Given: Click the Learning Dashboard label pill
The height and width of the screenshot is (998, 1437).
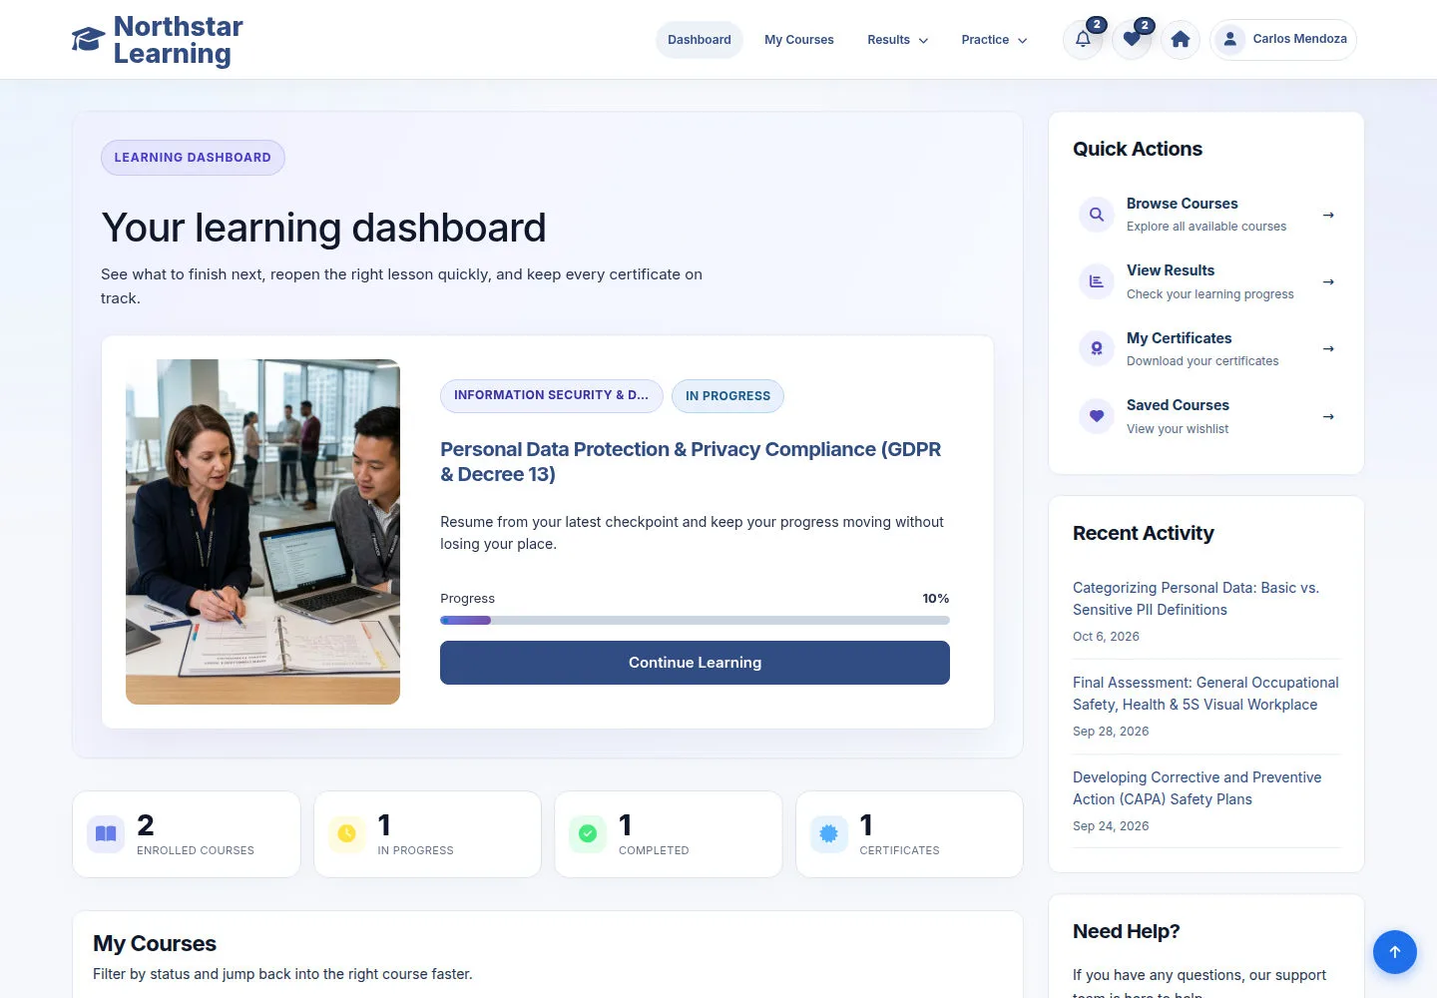Looking at the screenshot, I should [x=193, y=158].
